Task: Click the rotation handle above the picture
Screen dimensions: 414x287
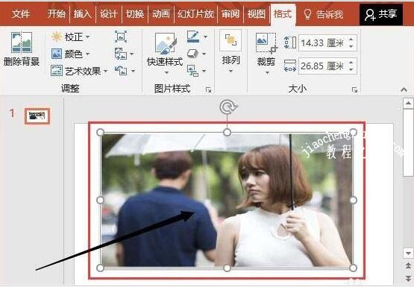Action: (x=228, y=107)
